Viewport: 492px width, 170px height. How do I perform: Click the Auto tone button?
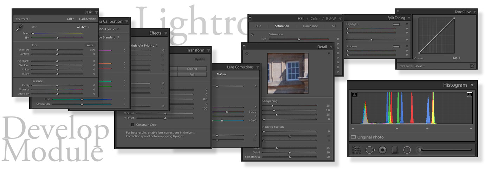(90, 45)
